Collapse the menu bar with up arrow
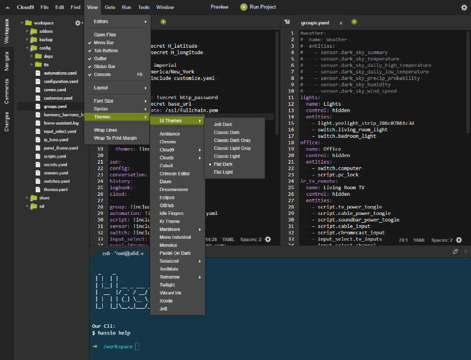 pos(8,8)
